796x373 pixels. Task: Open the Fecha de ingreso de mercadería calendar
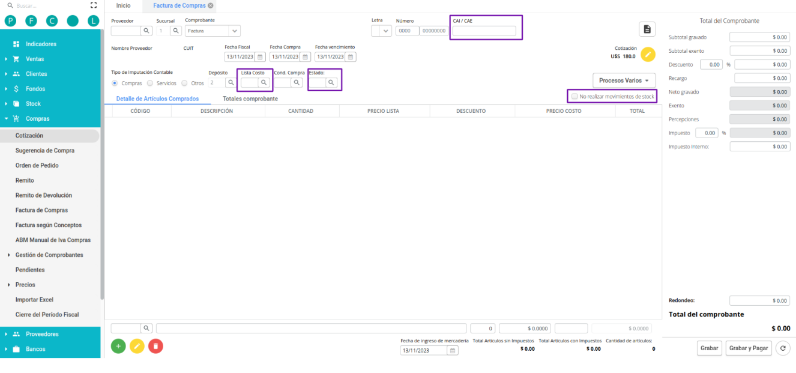pos(453,350)
